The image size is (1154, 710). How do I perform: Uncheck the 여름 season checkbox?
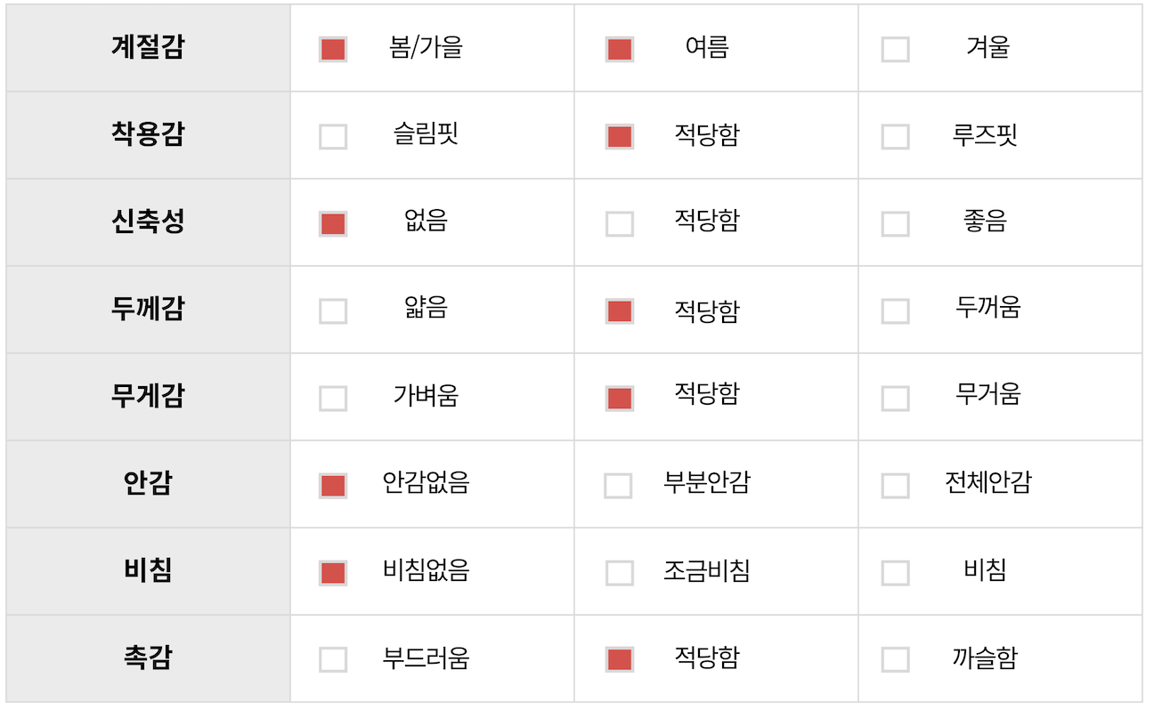tap(619, 49)
